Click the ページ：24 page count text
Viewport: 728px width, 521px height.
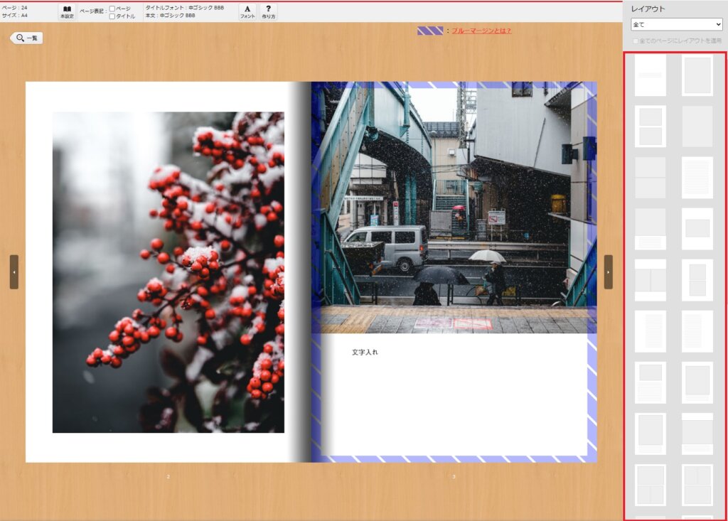tap(14, 8)
